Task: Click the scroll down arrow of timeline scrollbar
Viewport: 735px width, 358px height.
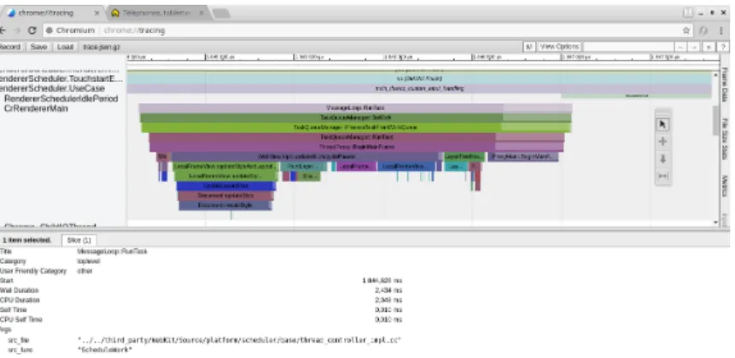Action: point(715,222)
